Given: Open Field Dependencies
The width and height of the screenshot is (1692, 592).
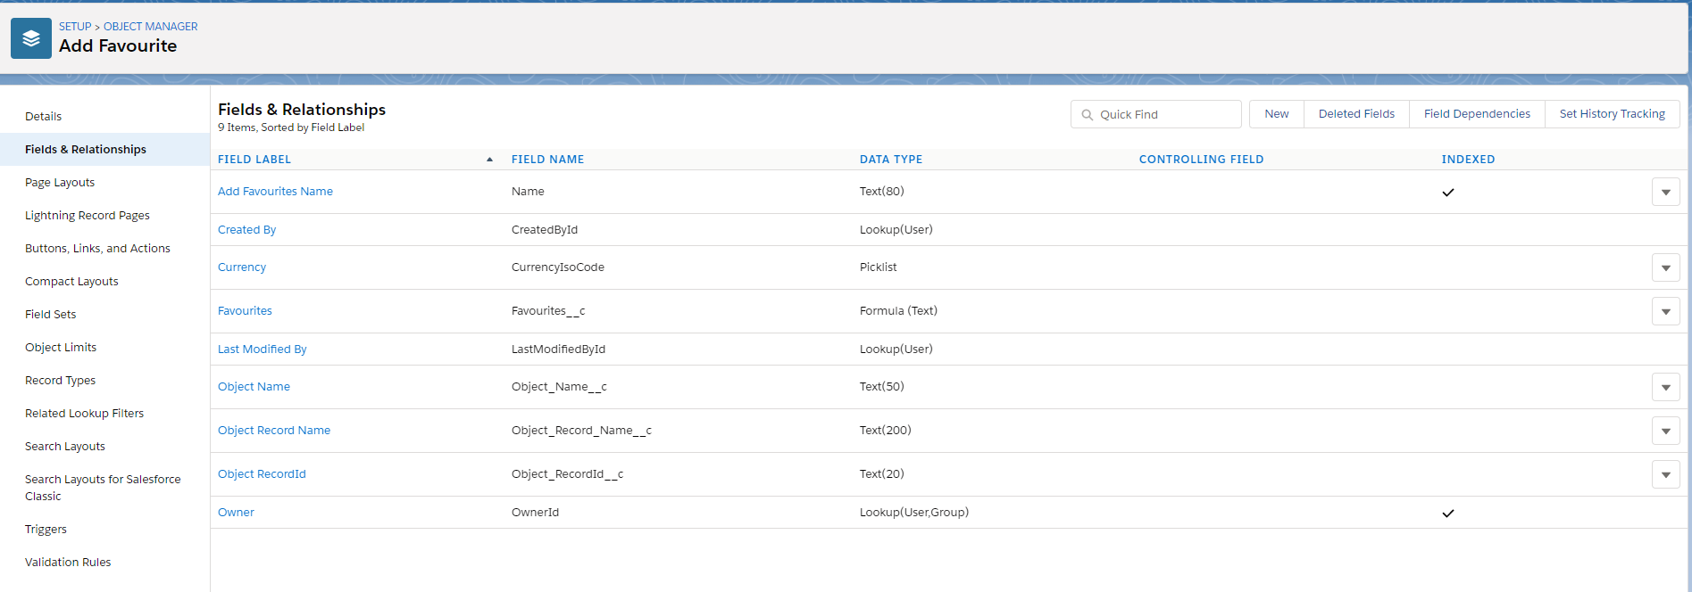Looking at the screenshot, I should pyautogui.click(x=1477, y=114).
